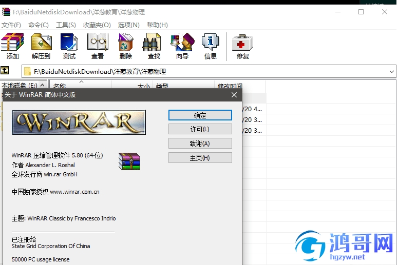The height and width of the screenshot is (265, 398).
Task: Click the Find (查找) toolbar icon
Action: click(x=154, y=46)
